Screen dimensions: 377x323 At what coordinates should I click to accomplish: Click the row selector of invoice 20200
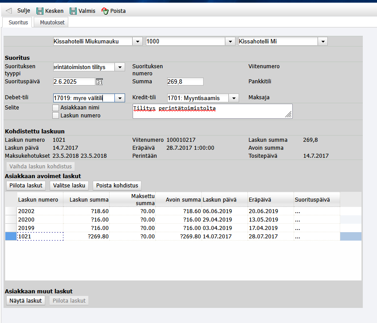(x=11, y=219)
